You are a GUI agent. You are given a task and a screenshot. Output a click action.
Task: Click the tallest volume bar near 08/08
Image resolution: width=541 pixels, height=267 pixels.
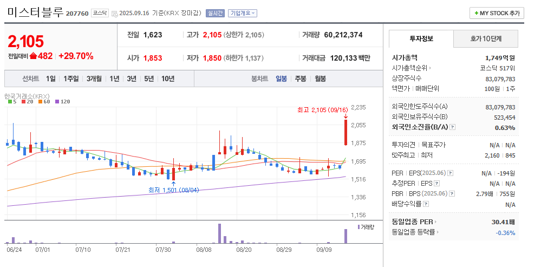point(219,233)
